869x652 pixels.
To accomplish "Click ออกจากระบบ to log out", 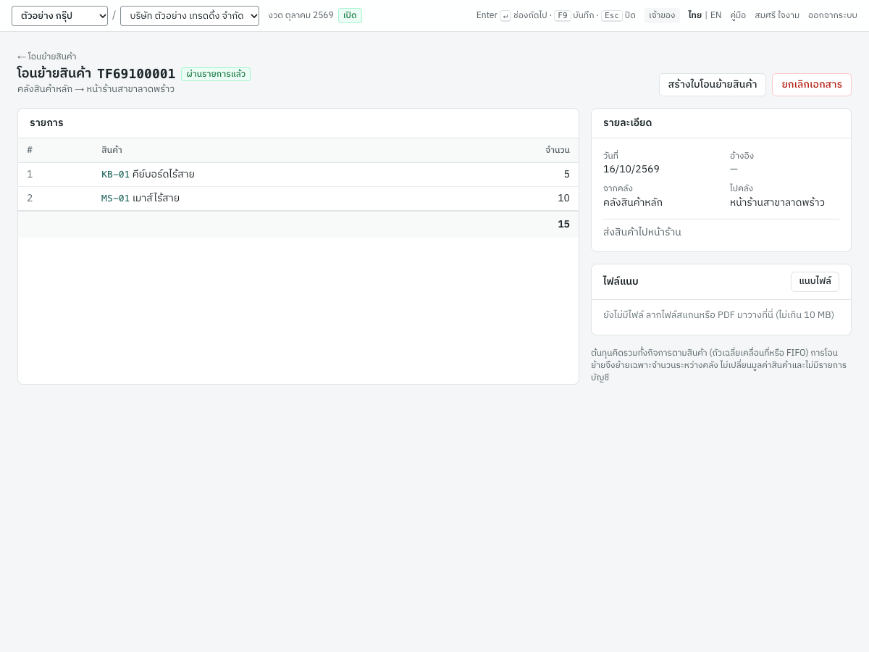I will pyautogui.click(x=833, y=15).
